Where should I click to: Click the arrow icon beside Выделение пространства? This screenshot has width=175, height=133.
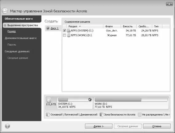5,25
